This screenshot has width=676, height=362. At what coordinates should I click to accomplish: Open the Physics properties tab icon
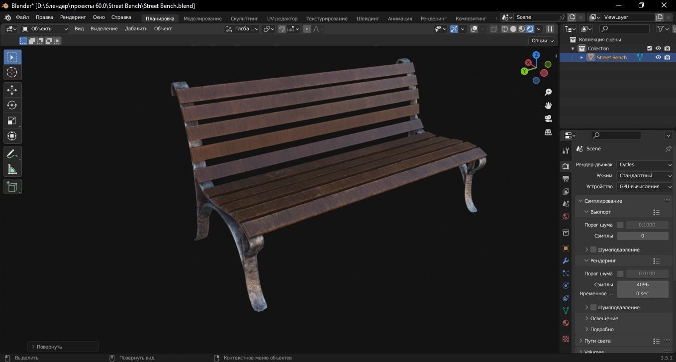[x=566, y=285]
